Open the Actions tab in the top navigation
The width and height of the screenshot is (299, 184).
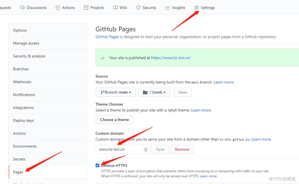[x=65, y=8]
